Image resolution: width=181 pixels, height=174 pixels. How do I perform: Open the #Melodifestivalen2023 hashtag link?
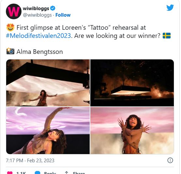[x=38, y=36]
